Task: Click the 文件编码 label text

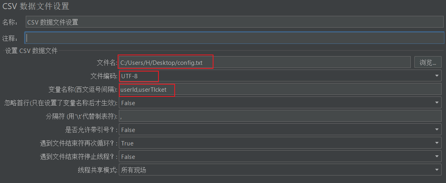Action: click(104, 76)
